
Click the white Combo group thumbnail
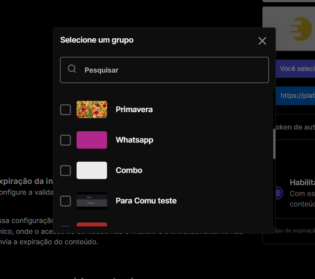pos(92,170)
